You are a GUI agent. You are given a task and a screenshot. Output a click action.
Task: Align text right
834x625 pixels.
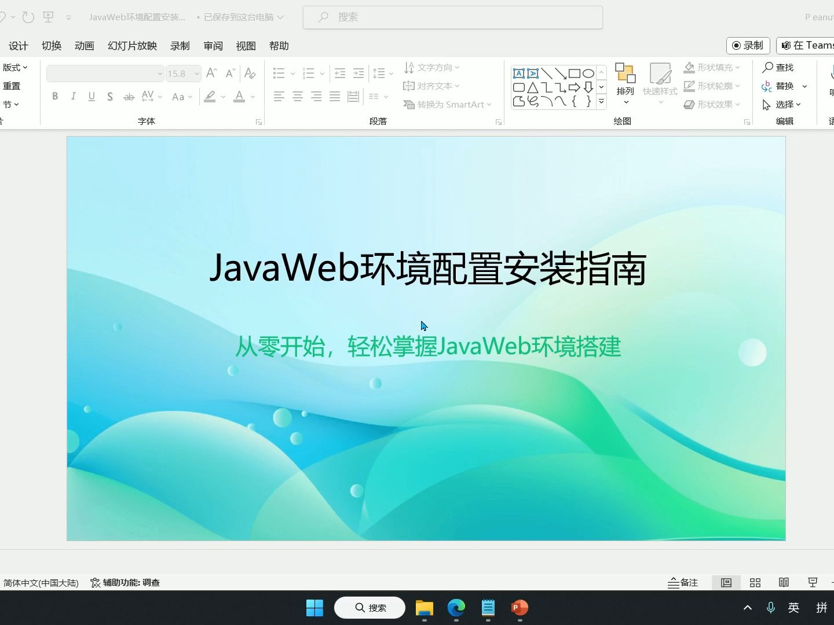coord(316,97)
